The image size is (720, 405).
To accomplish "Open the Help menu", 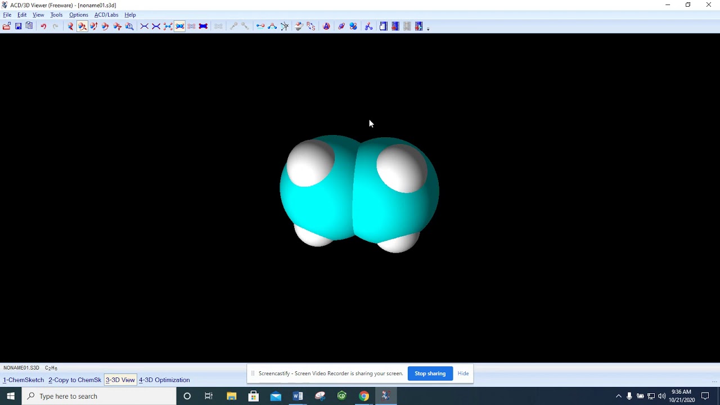I will [130, 15].
